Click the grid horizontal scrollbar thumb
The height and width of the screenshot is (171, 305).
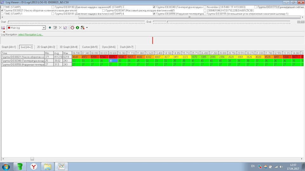coord(32,159)
